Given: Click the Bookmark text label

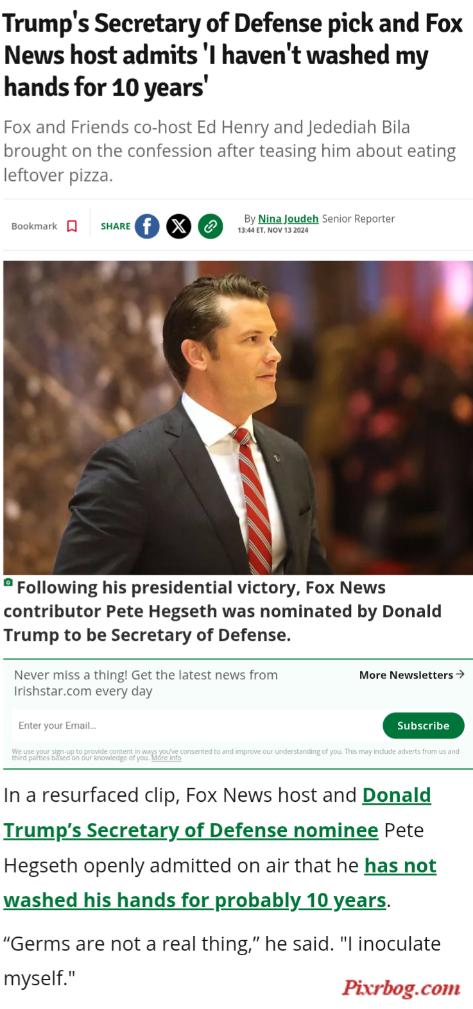Looking at the screenshot, I should click(x=34, y=226).
